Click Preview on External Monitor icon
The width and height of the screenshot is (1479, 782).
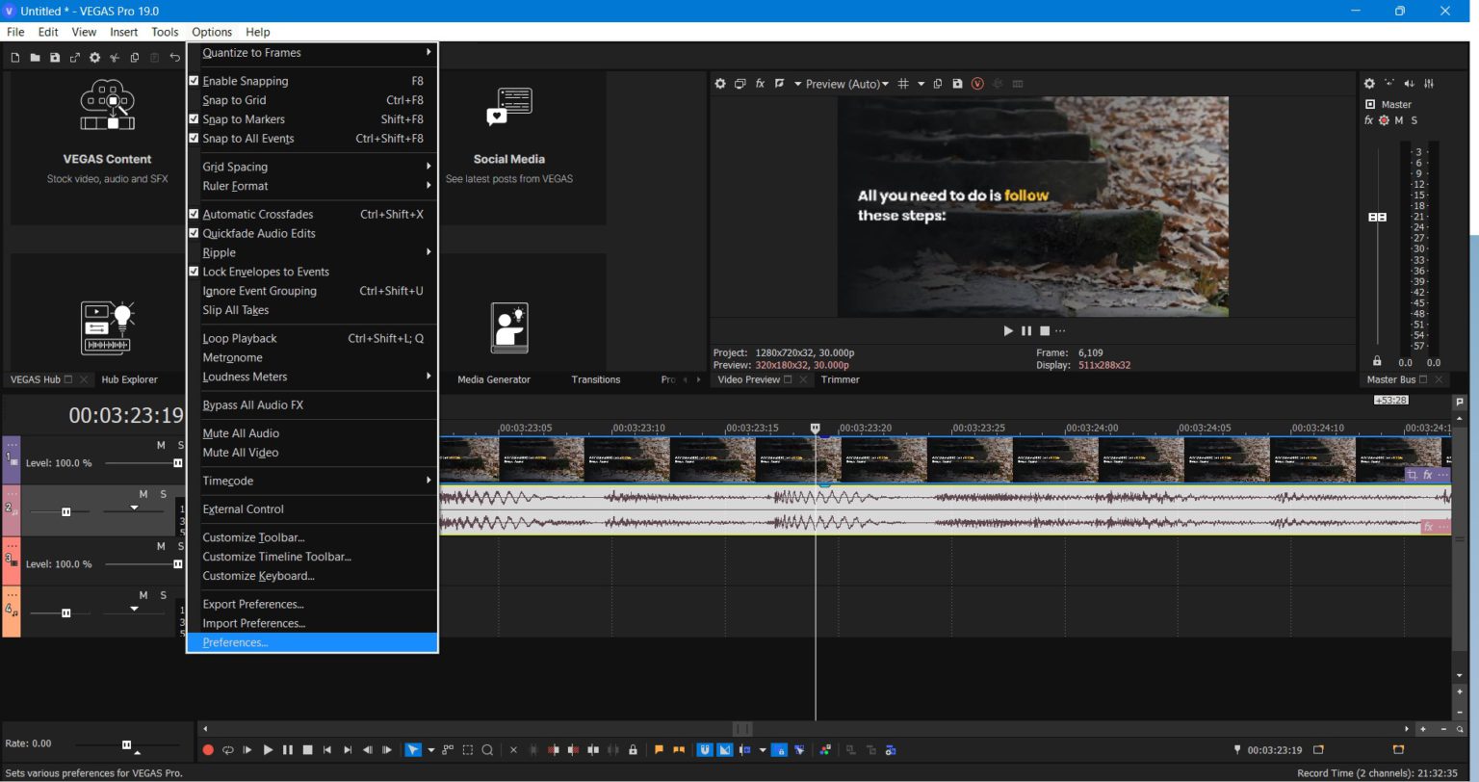pos(739,84)
